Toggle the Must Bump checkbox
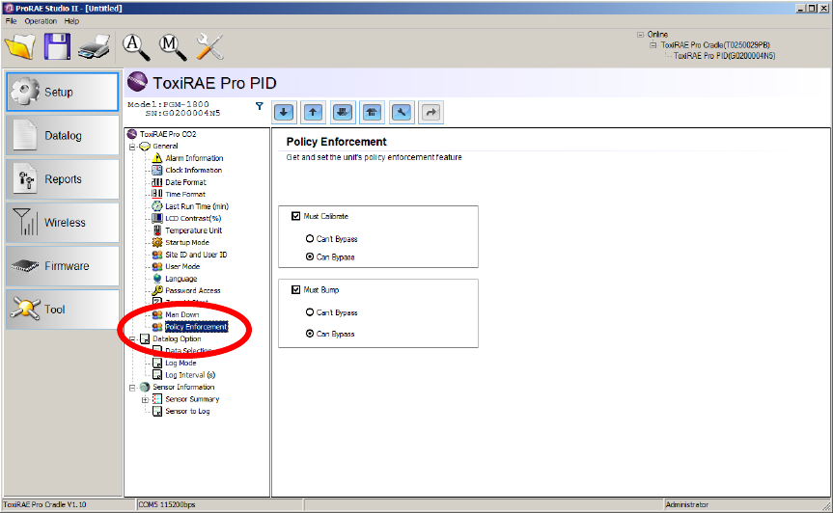Viewport: 833px width, 513px height. pyautogui.click(x=296, y=289)
